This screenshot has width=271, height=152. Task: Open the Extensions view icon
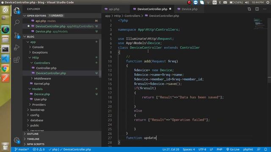coord(17,60)
